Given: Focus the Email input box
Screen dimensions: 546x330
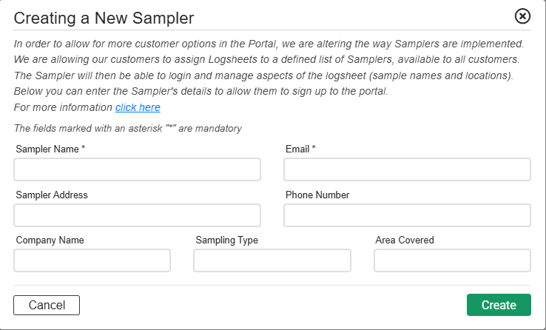Looking at the screenshot, I should [x=407, y=169].
